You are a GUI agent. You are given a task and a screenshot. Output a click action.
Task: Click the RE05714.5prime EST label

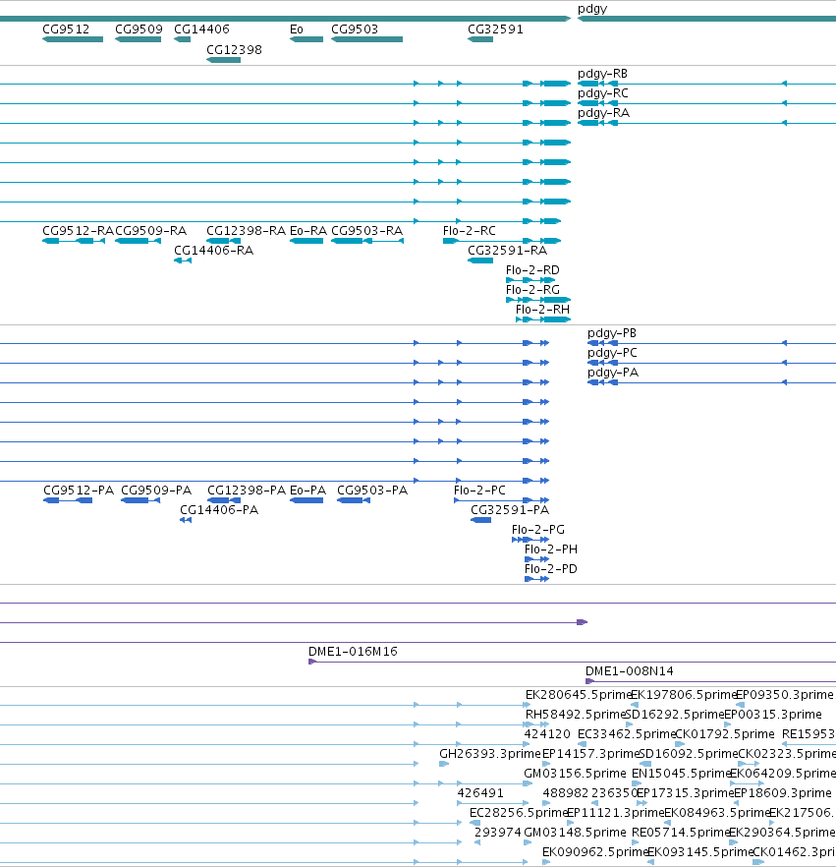(x=680, y=833)
